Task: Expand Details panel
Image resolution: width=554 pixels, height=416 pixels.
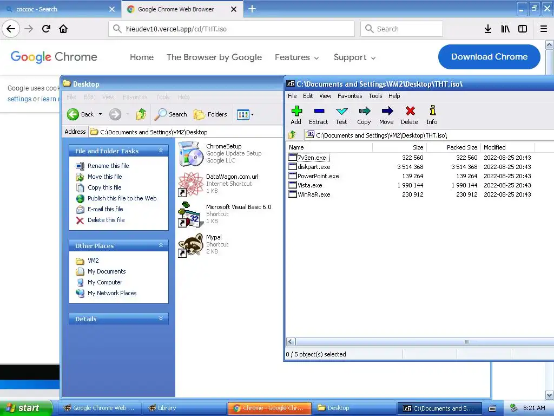Action: (161, 318)
